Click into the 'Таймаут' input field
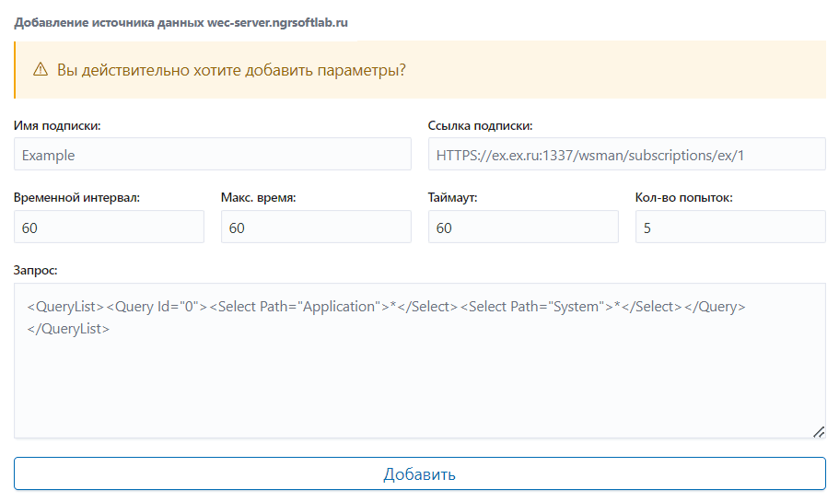839x502 pixels. pos(523,227)
